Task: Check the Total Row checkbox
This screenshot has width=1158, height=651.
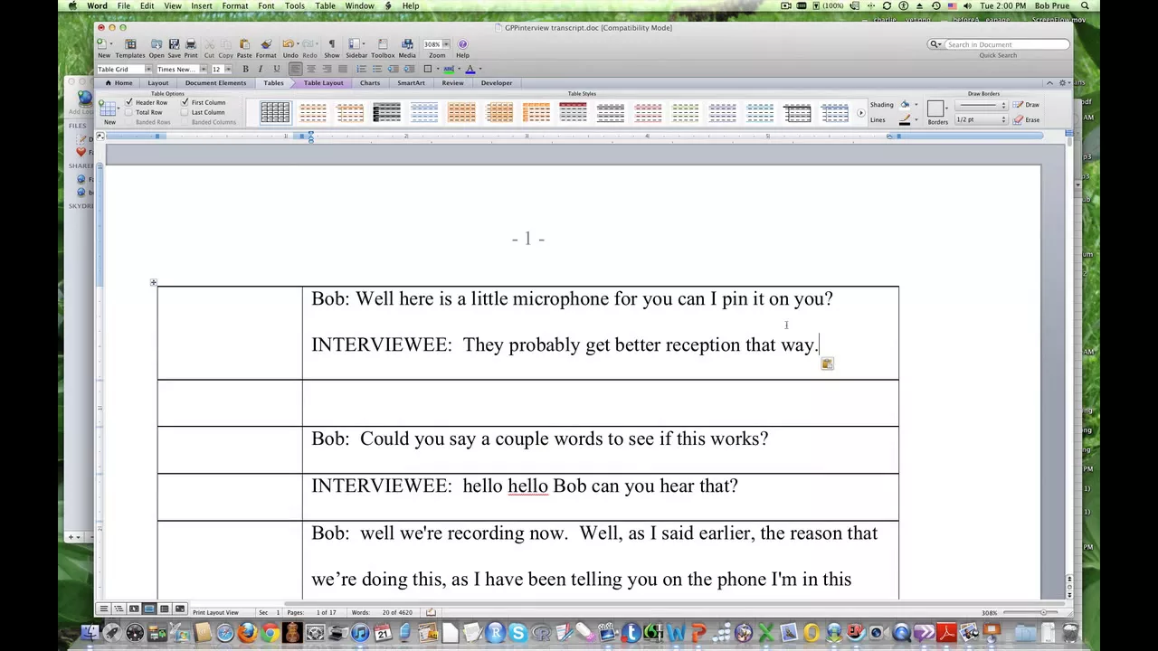Action: [129, 112]
